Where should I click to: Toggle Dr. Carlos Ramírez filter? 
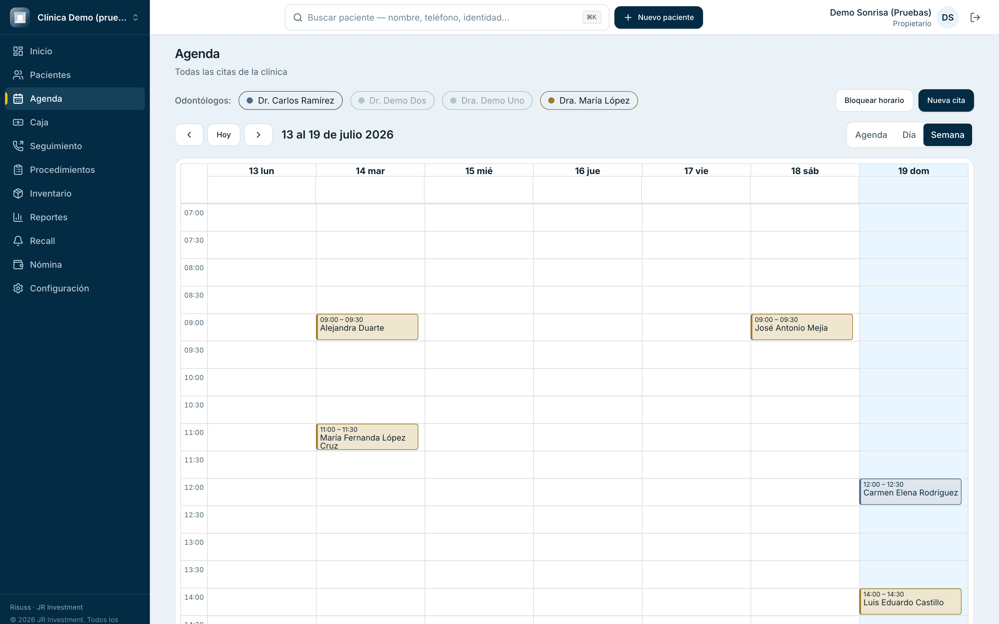pos(291,101)
